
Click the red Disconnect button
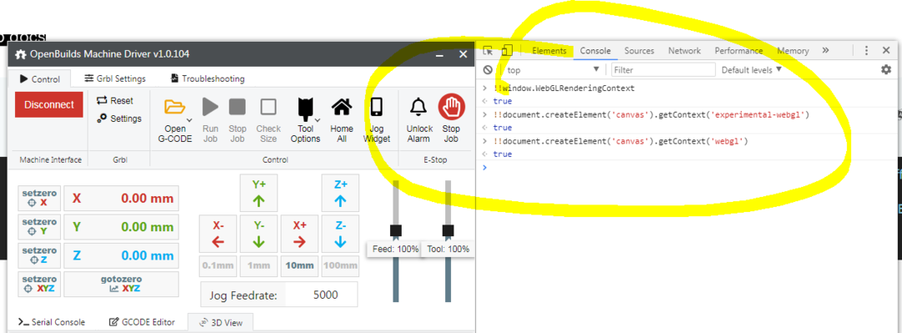click(49, 104)
